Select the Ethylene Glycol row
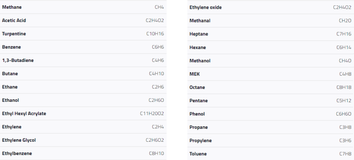354x160 pixels. tap(83, 140)
